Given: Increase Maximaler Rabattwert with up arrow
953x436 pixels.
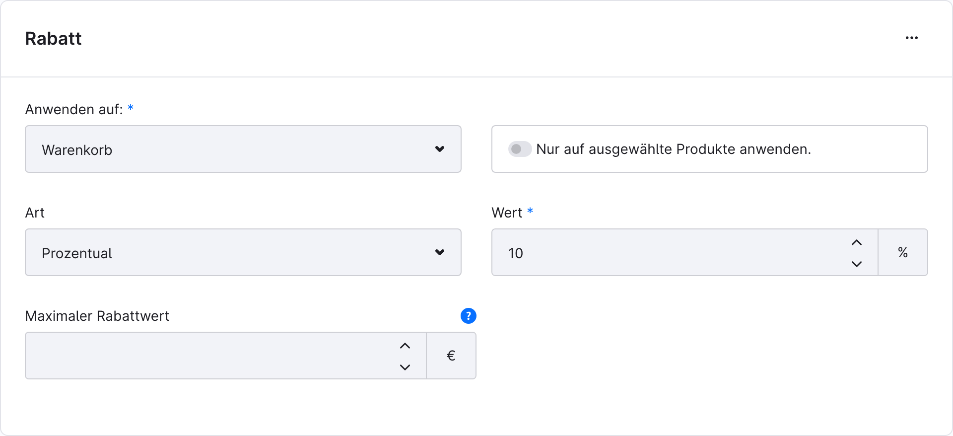Looking at the screenshot, I should [x=405, y=346].
